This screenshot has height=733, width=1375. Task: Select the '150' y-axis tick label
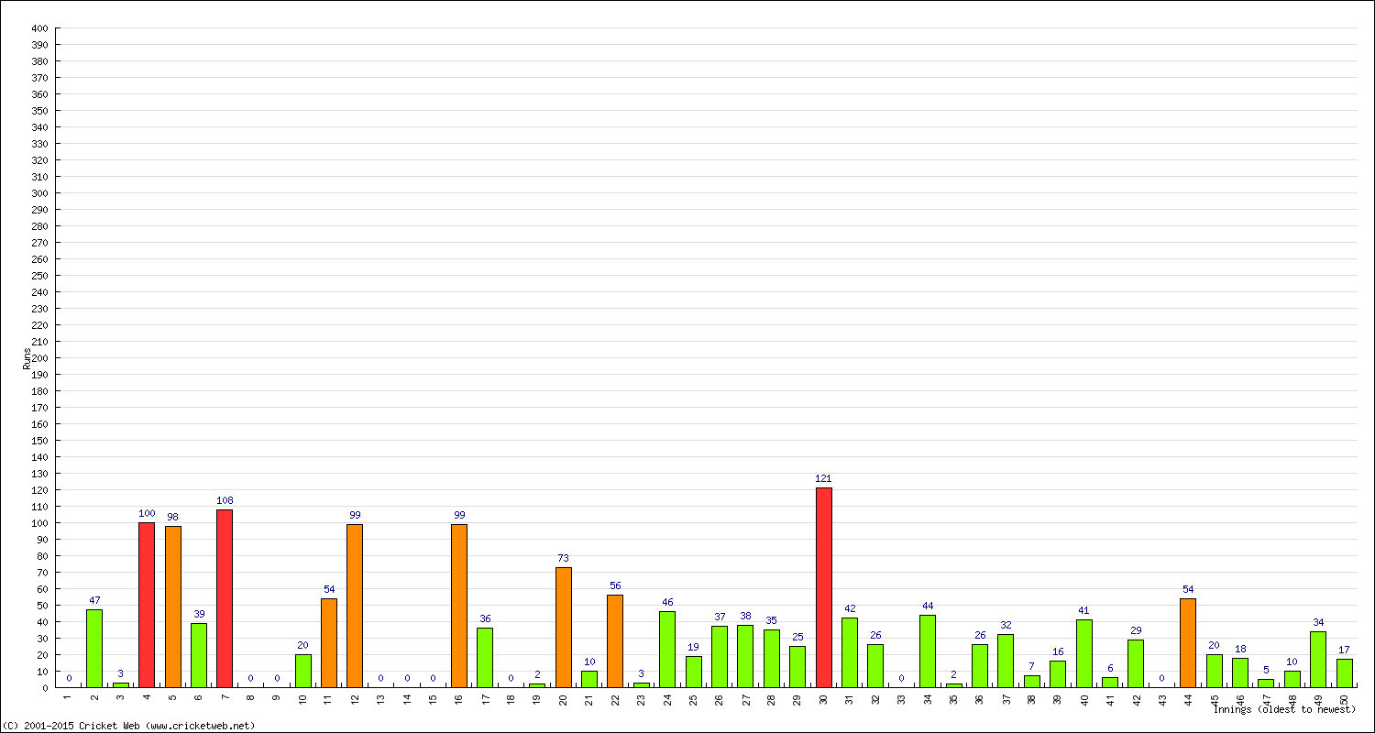click(x=39, y=441)
